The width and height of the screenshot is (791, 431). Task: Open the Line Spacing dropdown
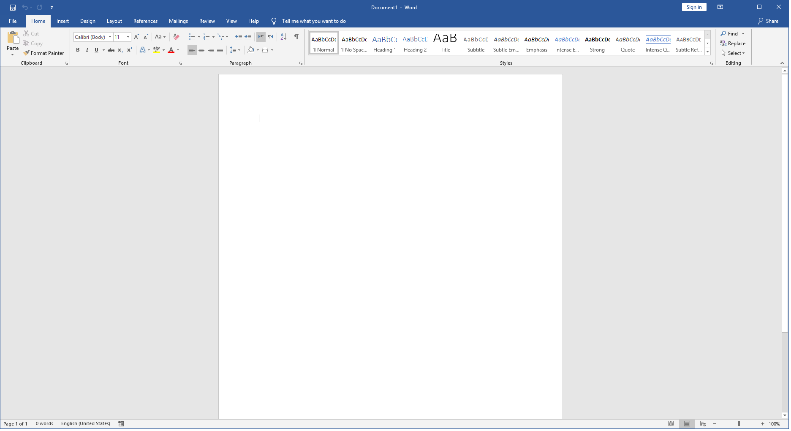coord(235,50)
